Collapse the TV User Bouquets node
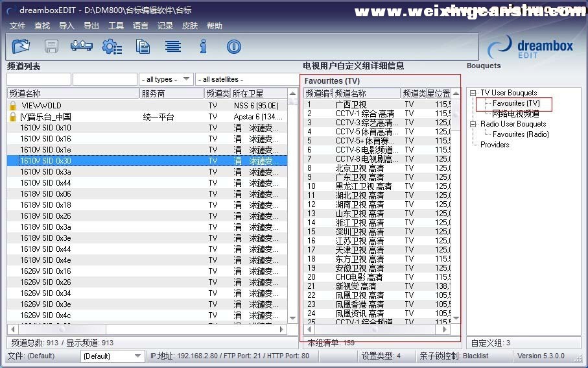The image size is (588, 368). coord(473,93)
